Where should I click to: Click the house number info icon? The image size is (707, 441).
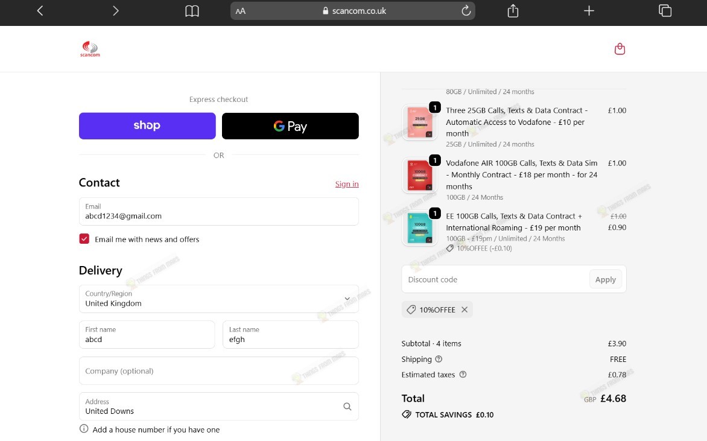click(84, 429)
